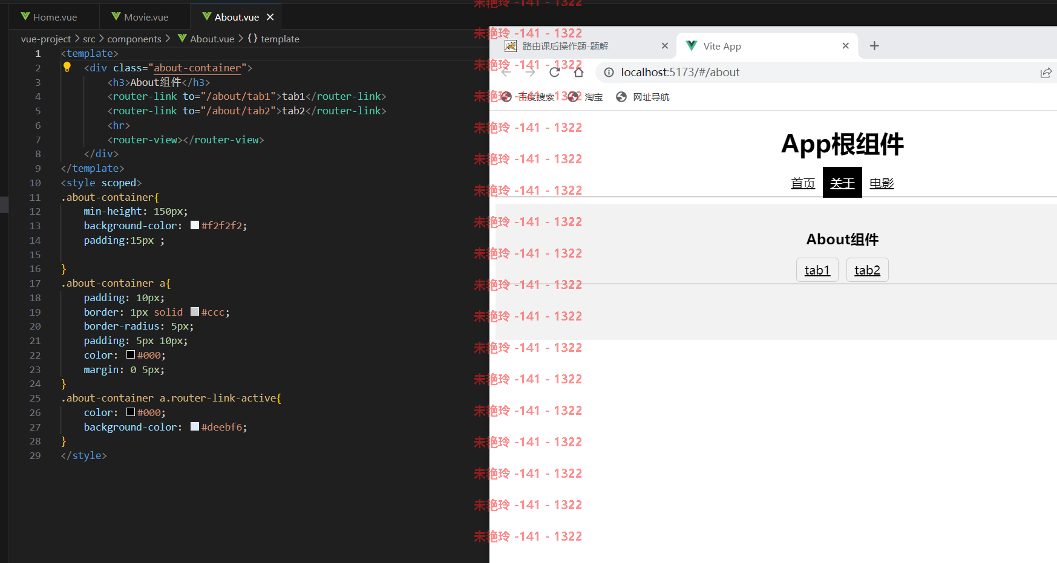
Task: Select the About.vue editor tab
Action: point(236,17)
